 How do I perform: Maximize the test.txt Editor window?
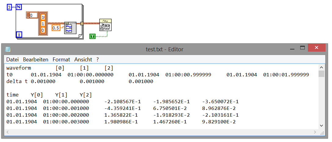pos(303,48)
